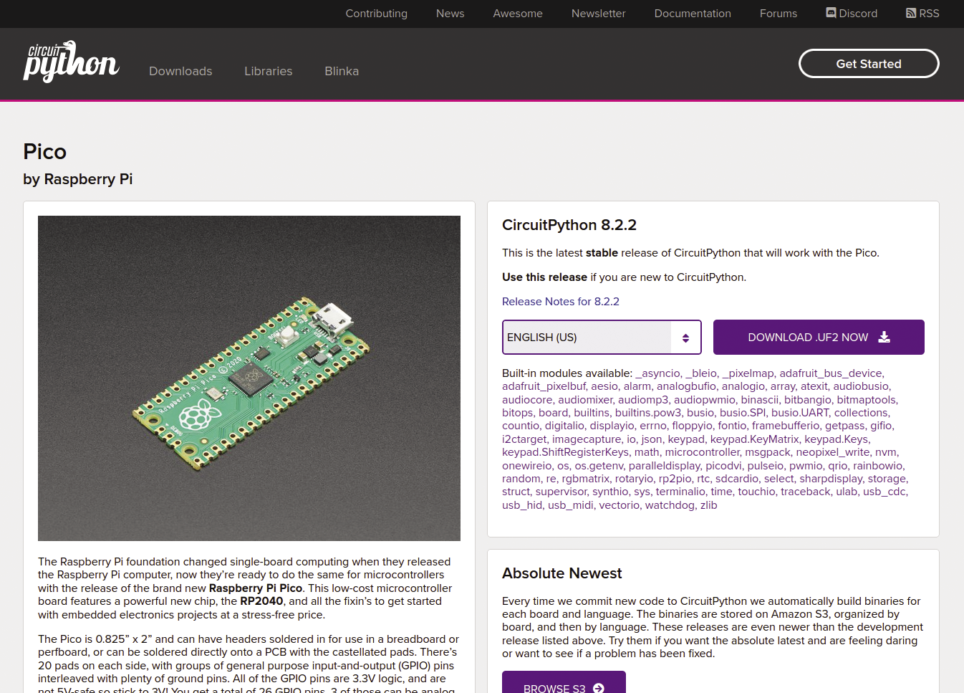View the Raspberry Pi Pico board photo
Screen dimensions: 964x693
pyautogui.click(x=249, y=378)
